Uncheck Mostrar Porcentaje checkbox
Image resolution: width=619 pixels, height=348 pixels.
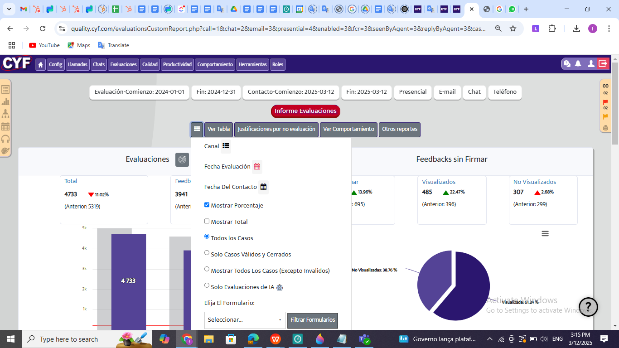click(207, 205)
